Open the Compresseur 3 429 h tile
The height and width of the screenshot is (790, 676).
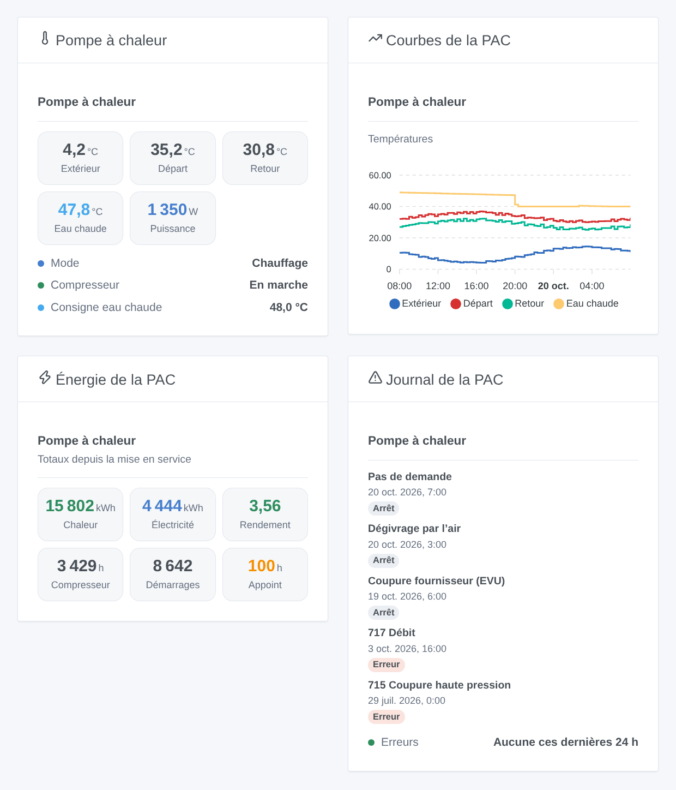coord(80,574)
